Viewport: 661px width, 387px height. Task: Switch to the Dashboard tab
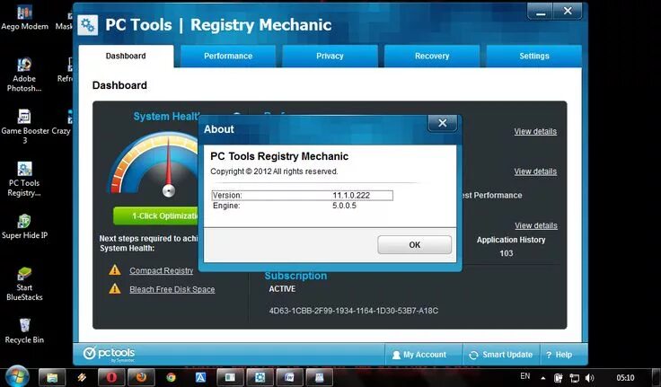pos(126,56)
